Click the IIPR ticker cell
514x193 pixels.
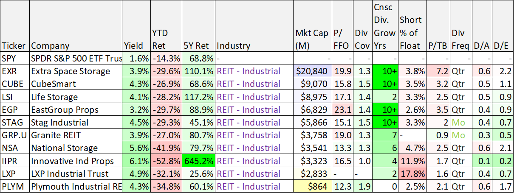pyautogui.click(x=15, y=161)
